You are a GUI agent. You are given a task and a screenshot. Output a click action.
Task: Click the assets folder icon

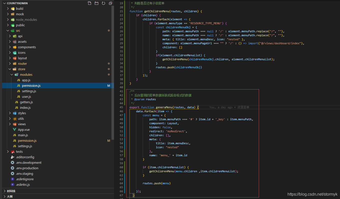(15, 41)
